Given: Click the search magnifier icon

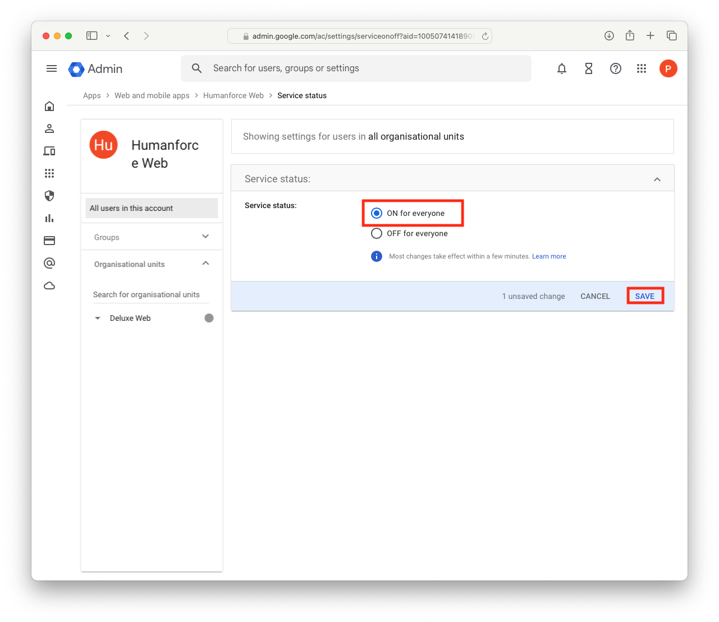Looking at the screenshot, I should click(196, 68).
